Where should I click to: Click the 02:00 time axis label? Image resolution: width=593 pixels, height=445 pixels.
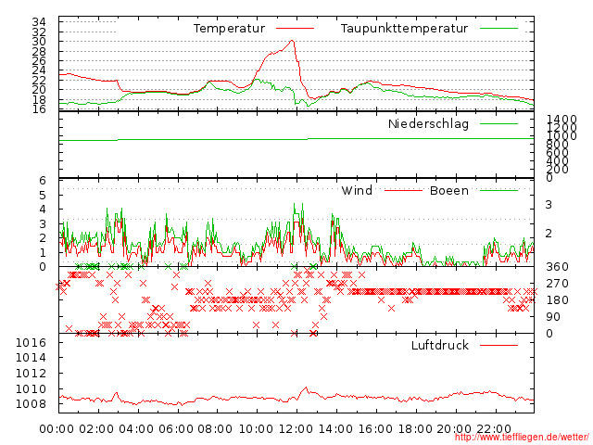click(x=96, y=429)
